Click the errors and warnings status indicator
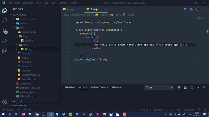The height and width of the screenshot is (117, 209). [x=28, y=110]
